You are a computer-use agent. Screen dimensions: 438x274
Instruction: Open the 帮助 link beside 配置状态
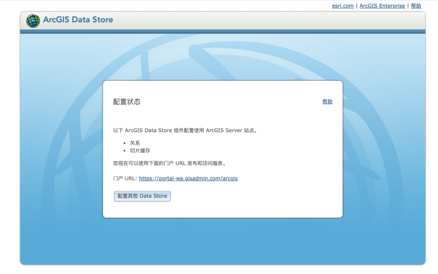tap(327, 102)
